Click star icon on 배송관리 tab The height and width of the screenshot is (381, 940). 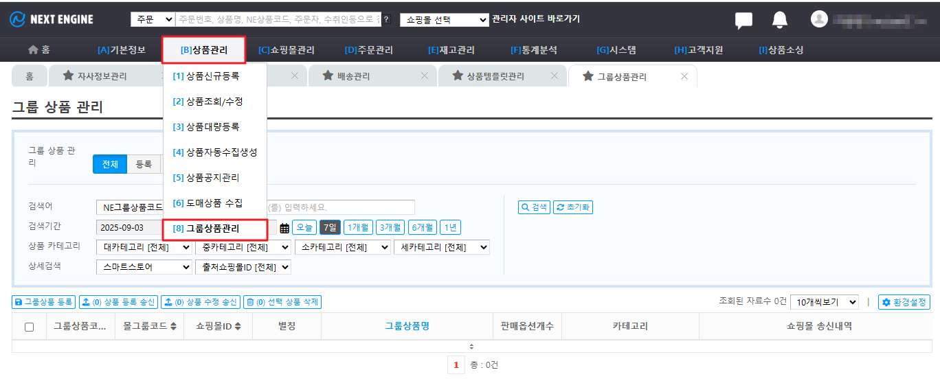pos(328,76)
